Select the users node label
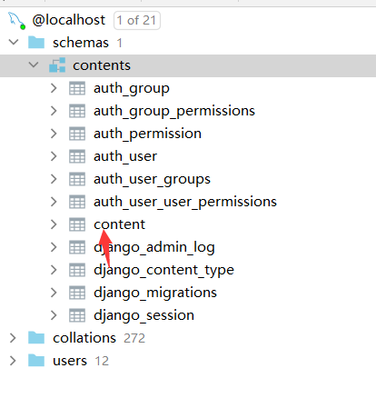This screenshot has width=376, height=408. (70, 361)
